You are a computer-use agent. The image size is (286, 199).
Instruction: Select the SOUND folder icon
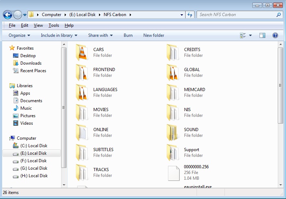pyautogui.click(x=173, y=133)
